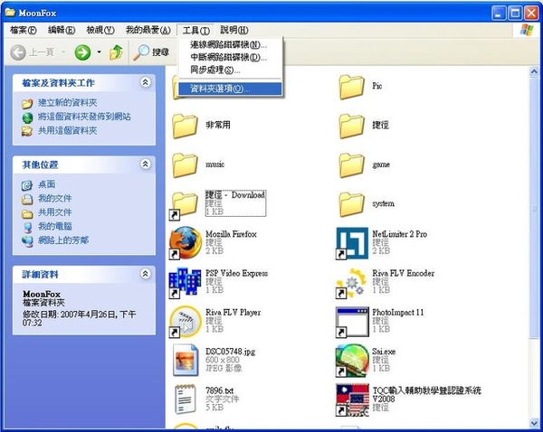This screenshot has height=432, width=543.
Task: Open the 我的最愛(A) menu
Action: click(x=148, y=30)
